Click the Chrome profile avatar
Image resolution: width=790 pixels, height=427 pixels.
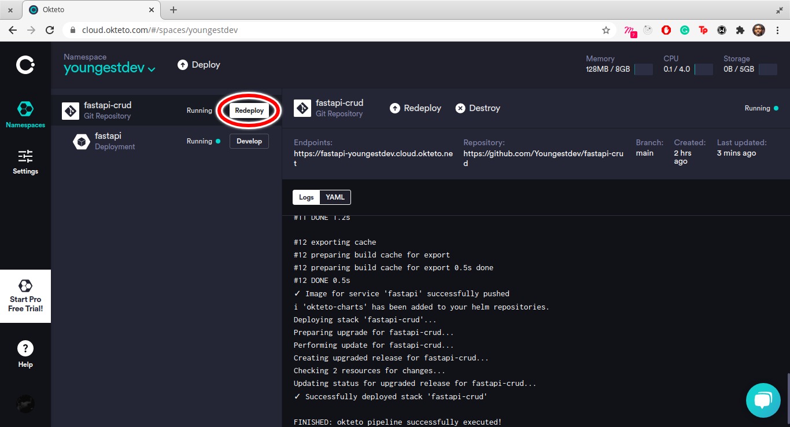coord(759,30)
